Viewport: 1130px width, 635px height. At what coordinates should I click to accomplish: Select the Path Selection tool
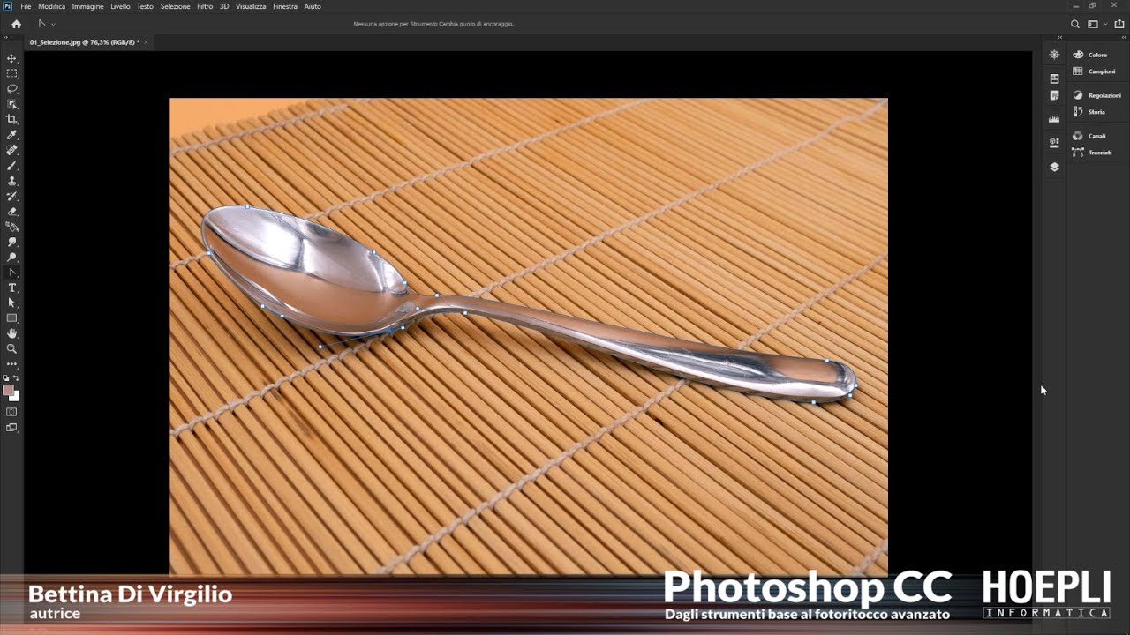(x=11, y=303)
